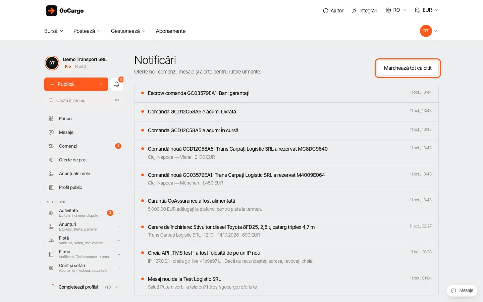Click the Ajutor help icon
Viewport: 483px width, 302px height.
pyautogui.click(x=325, y=11)
